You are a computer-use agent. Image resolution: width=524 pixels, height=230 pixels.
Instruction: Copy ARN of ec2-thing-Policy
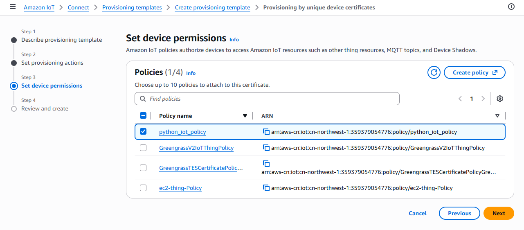click(266, 188)
